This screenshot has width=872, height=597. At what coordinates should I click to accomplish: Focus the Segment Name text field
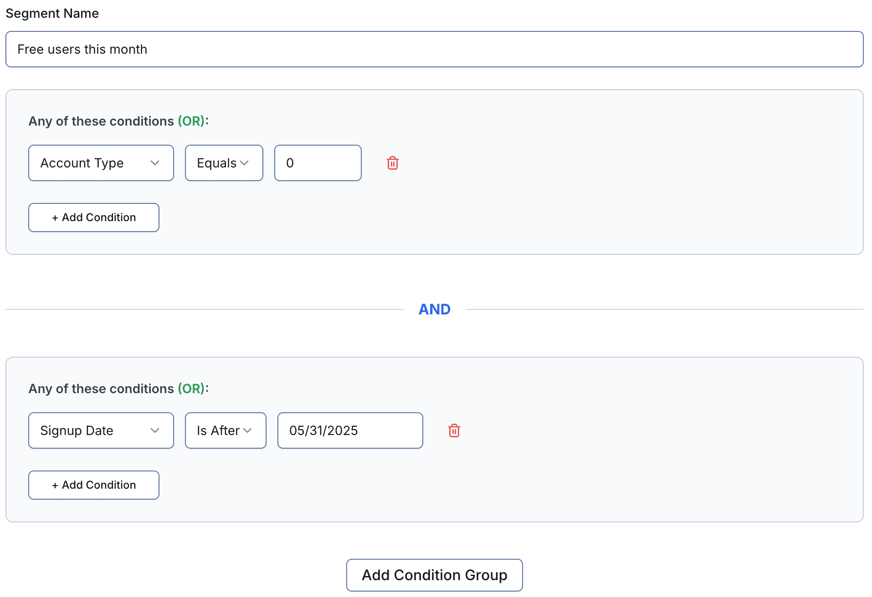tap(434, 49)
